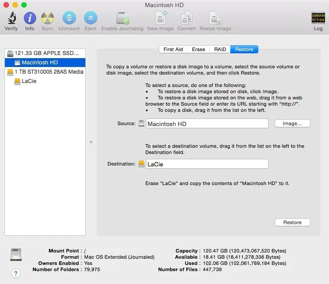Click the Convert toolbar icon
The image size is (329, 284).
coord(187,18)
